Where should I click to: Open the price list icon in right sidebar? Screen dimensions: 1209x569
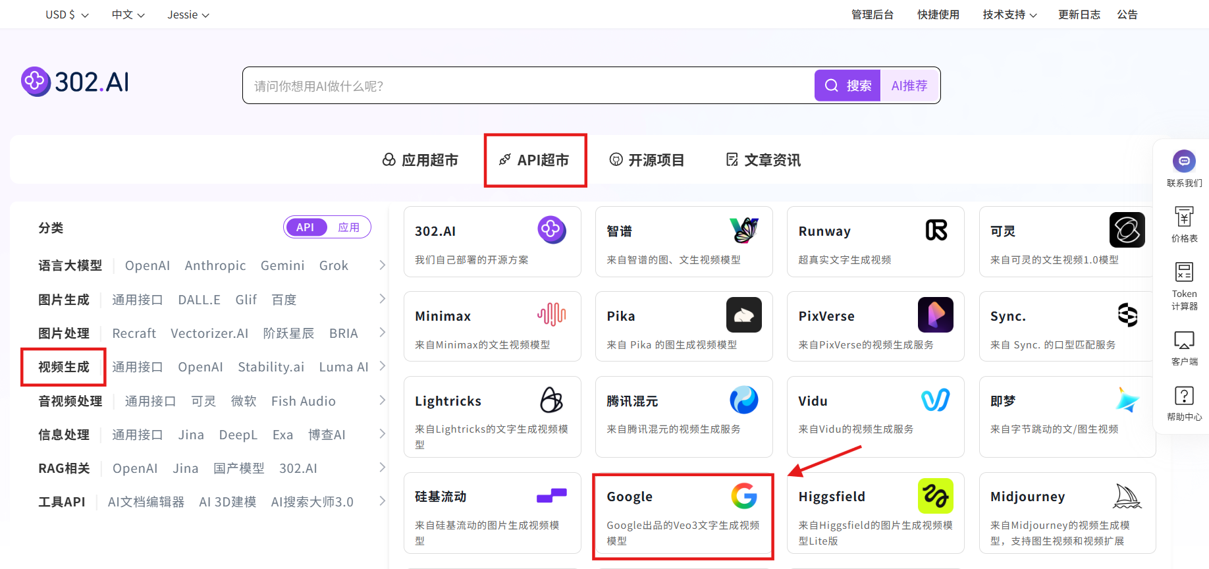coord(1183,217)
